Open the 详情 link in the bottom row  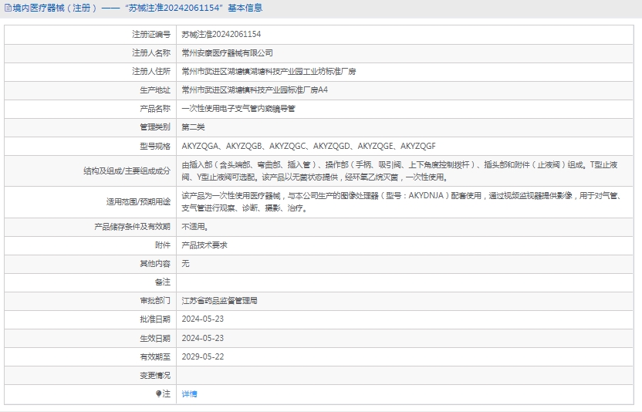[x=189, y=393]
